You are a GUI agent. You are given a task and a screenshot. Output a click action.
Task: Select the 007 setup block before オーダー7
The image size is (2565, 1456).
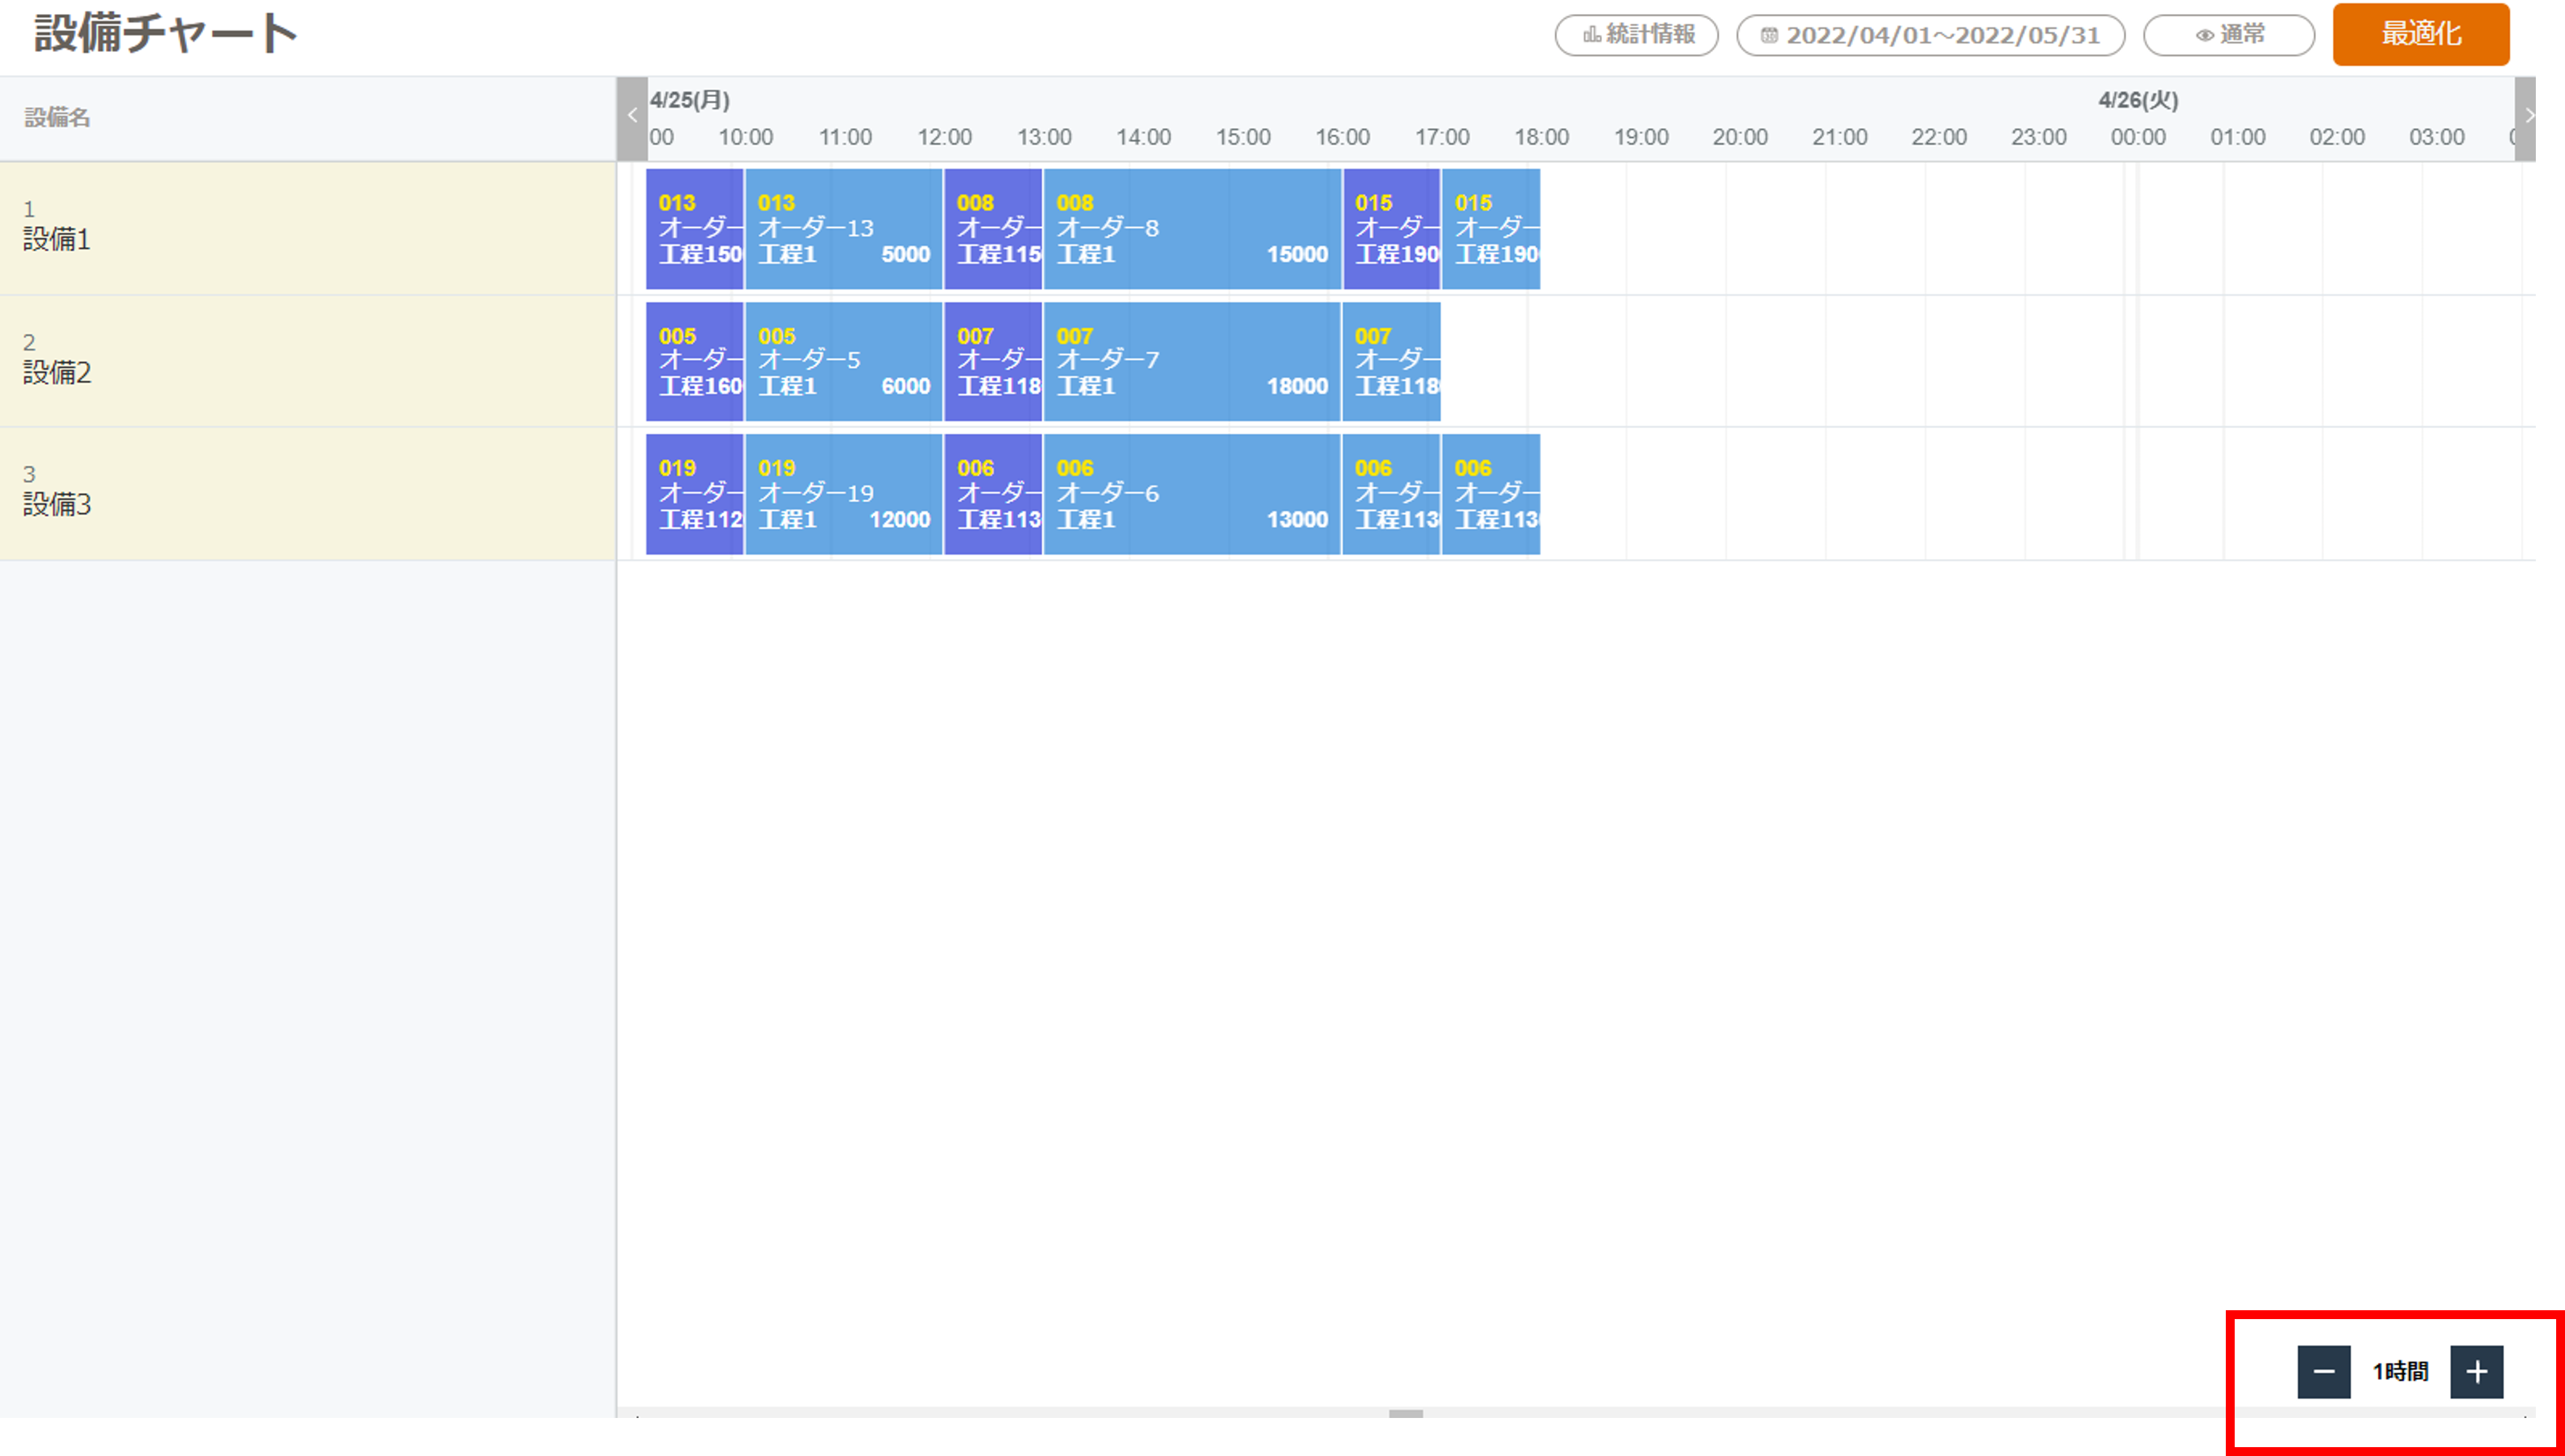(993, 361)
